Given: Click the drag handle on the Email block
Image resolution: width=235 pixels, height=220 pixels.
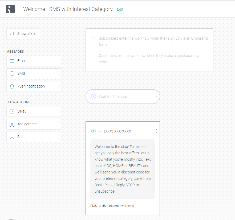Looking at the screenshot, I should pos(58,61).
